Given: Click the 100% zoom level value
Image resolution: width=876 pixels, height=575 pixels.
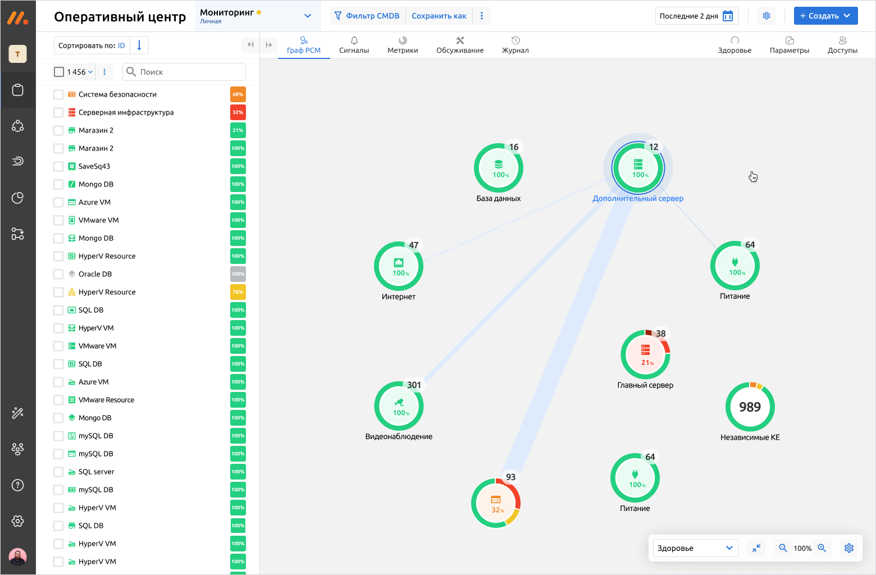Looking at the screenshot, I should (802, 549).
